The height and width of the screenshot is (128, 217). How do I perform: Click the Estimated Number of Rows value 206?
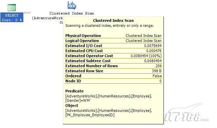[158, 66]
